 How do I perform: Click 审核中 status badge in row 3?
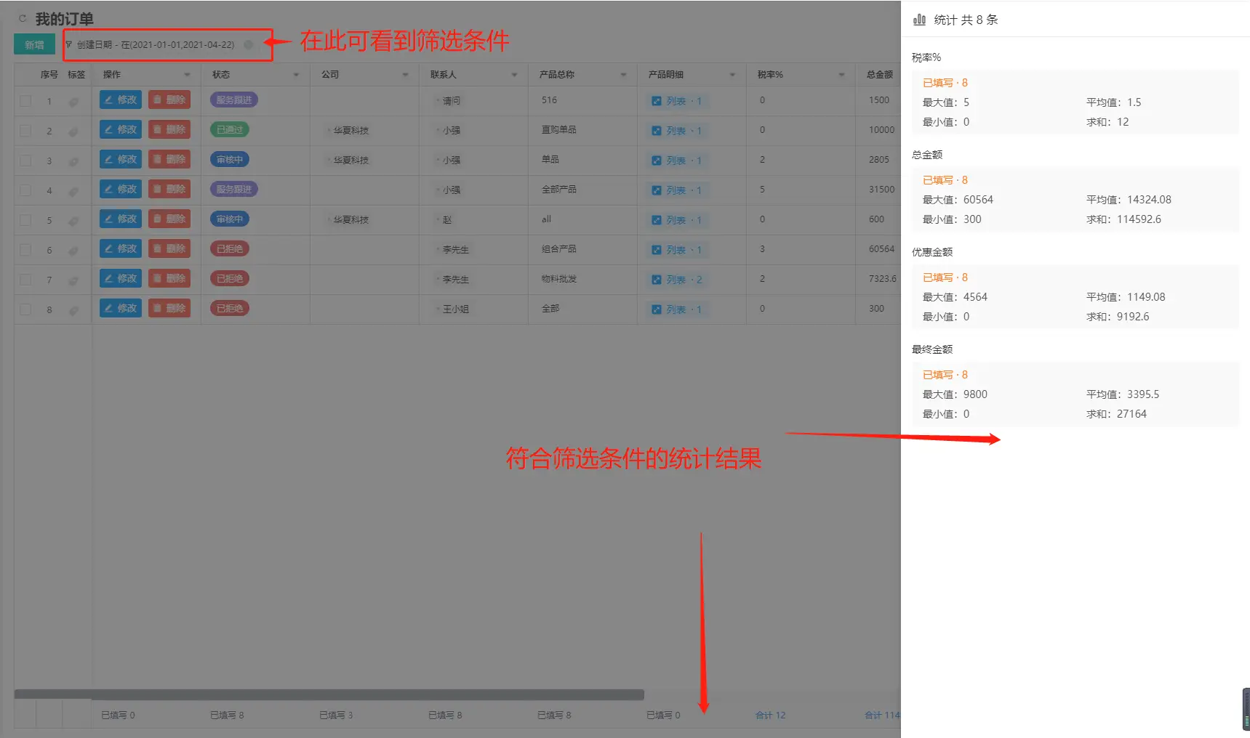[x=230, y=160]
